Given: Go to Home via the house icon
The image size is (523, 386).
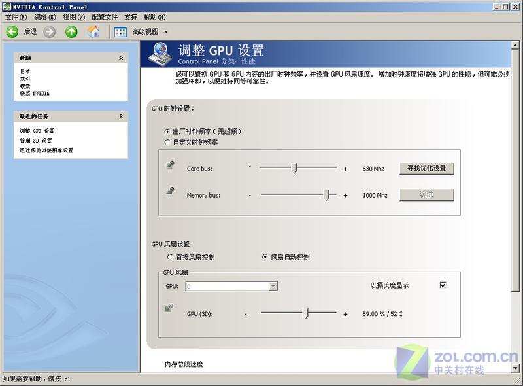Looking at the screenshot, I should click(x=93, y=31).
